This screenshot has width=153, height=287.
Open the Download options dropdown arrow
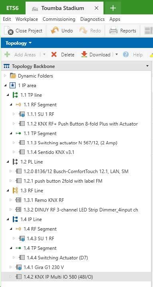(x=117, y=54)
